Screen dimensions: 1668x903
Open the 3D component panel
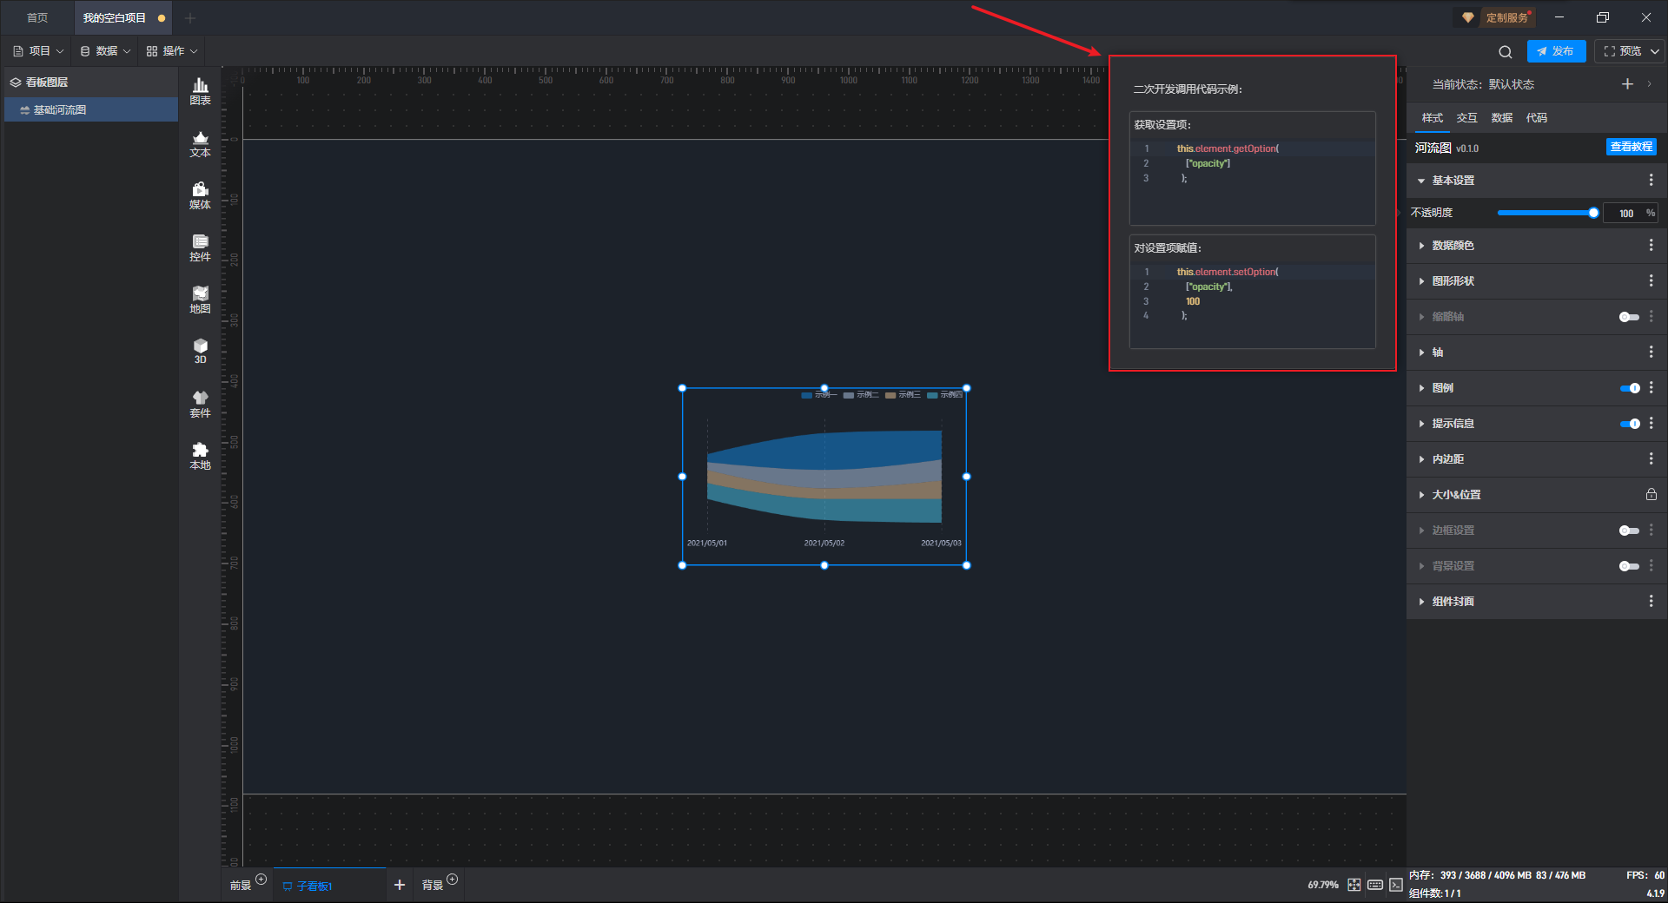tap(200, 351)
